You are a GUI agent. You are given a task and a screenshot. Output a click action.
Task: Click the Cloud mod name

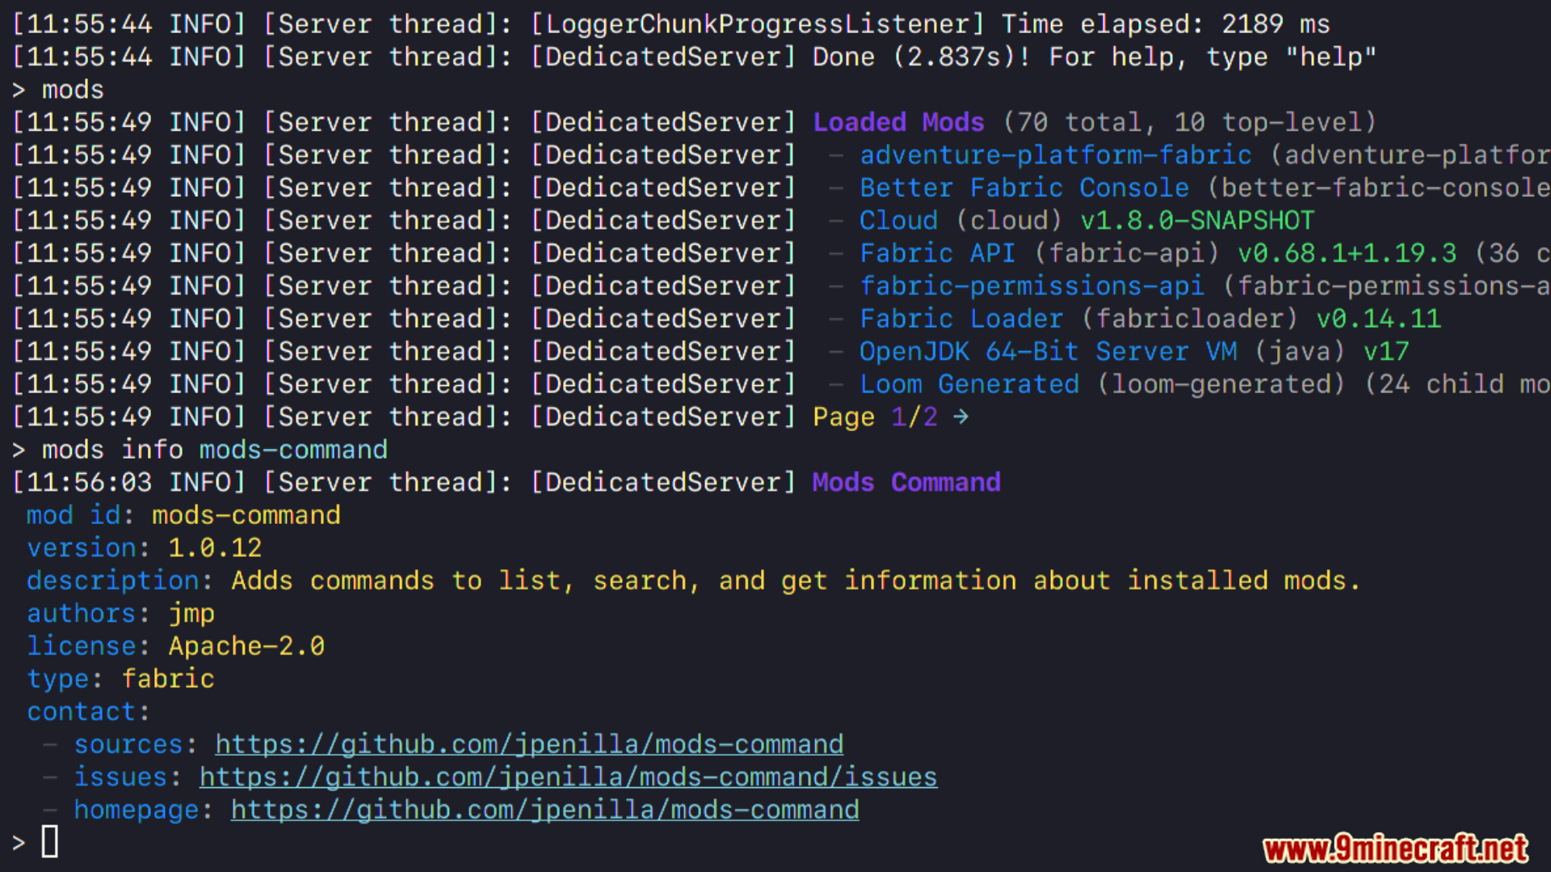[x=898, y=220]
